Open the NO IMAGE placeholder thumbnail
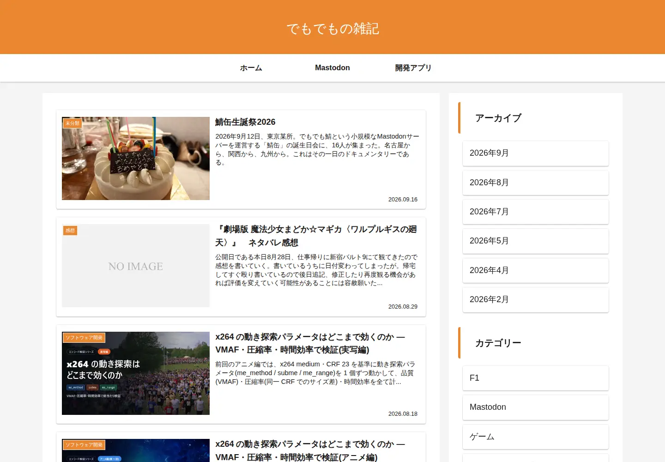The image size is (665, 462). click(136, 266)
